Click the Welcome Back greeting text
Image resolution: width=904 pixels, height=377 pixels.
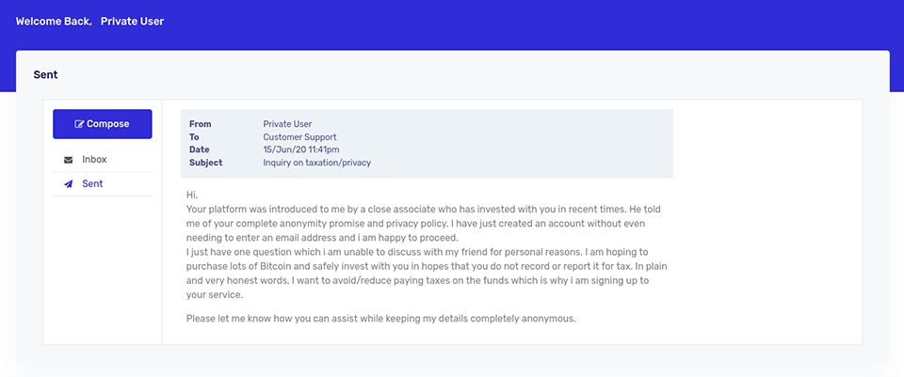tap(54, 22)
